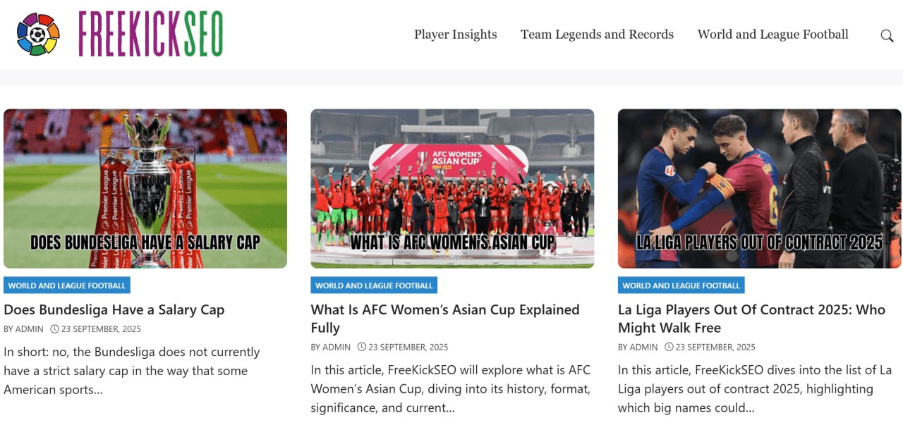Click category tag above La Liga article
The height and width of the screenshot is (423, 903).
tap(681, 286)
